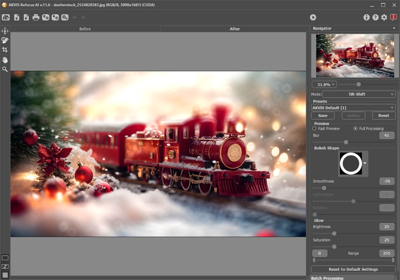This screenshot has width=400, height=280.
Task: Open Batch Processing toolbar icon
Action: [65, 17]
